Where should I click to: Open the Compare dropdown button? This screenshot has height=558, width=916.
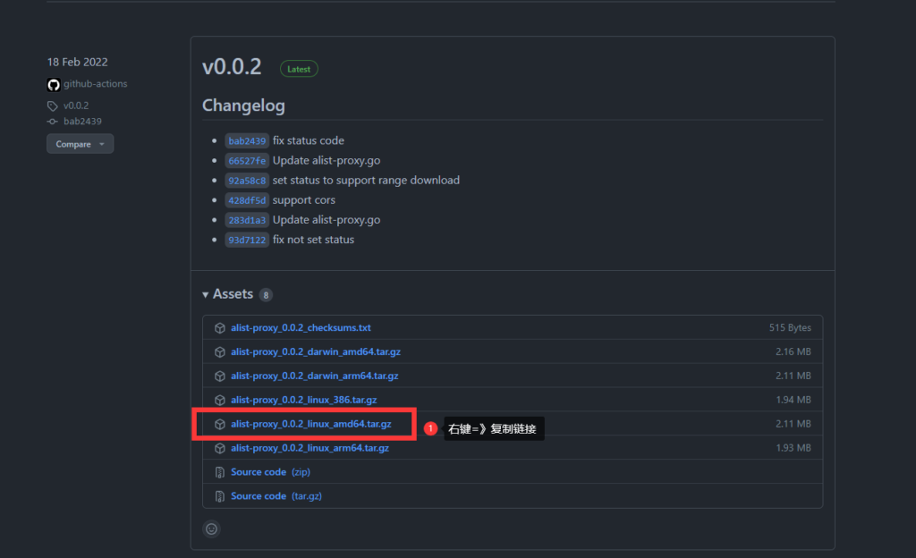point(80,144)
